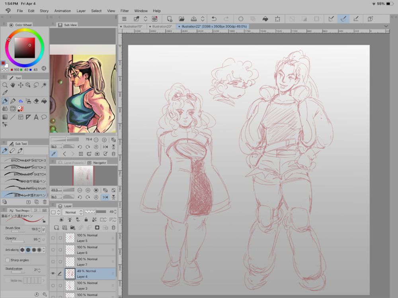The image size is (398, 298).
Task: Select the Text tool
Action: coord(36,117)
